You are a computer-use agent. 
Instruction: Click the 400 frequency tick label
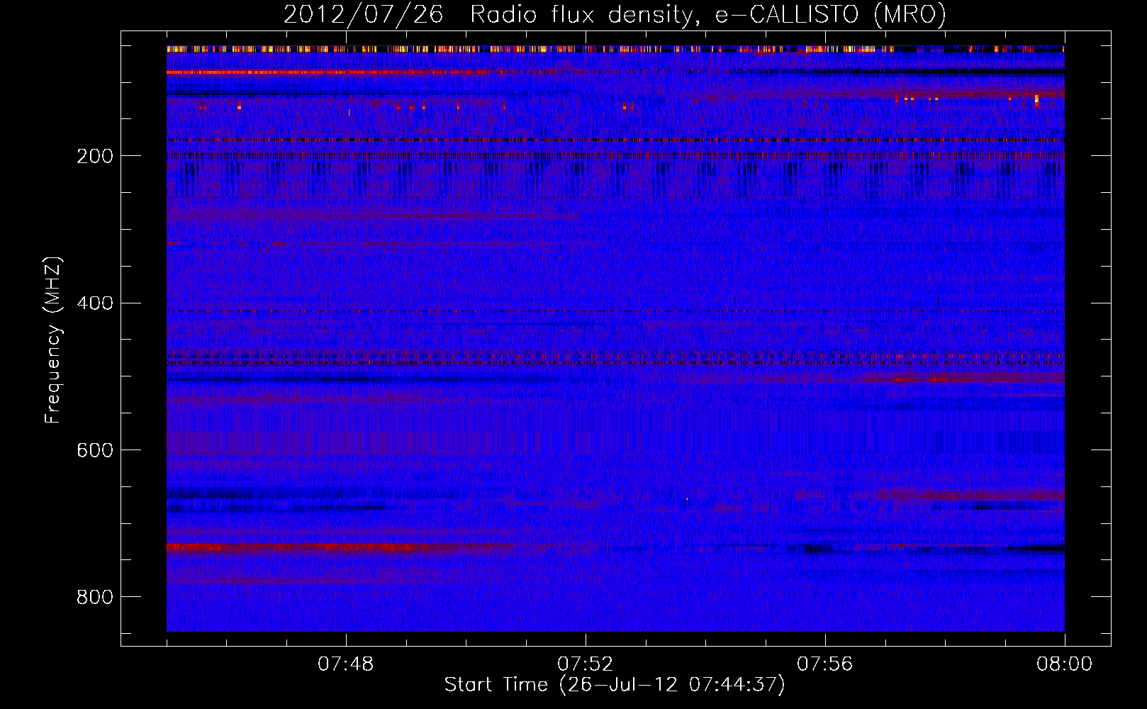(94, 303)
